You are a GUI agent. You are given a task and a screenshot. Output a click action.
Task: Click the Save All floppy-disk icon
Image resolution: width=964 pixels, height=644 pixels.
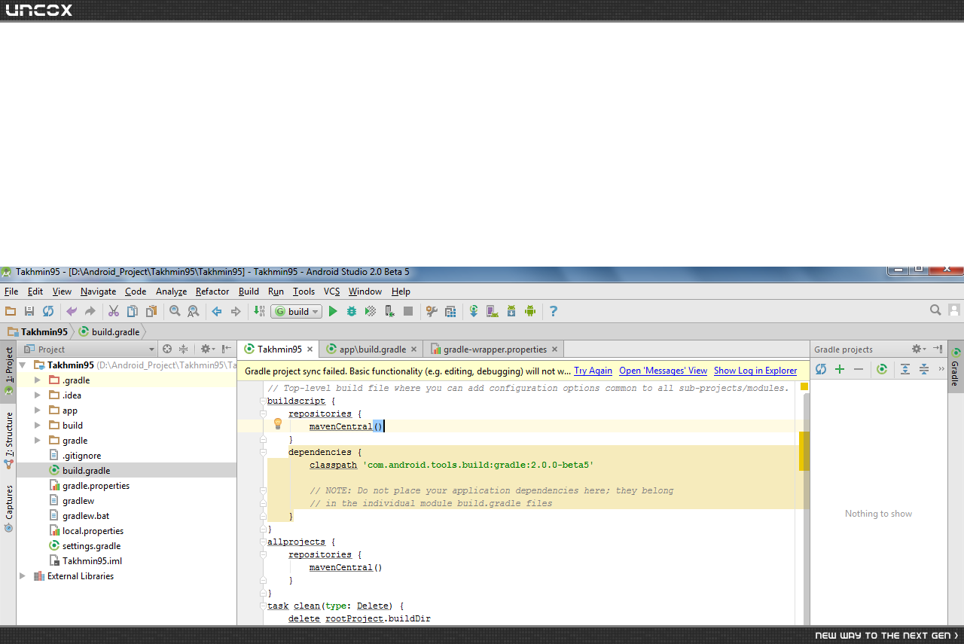29,311
